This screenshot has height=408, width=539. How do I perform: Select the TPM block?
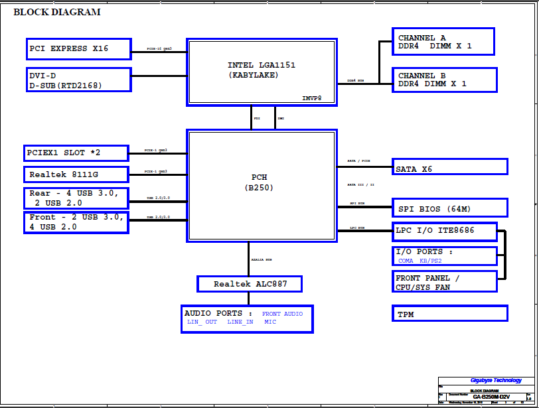pyautogui.click(x=449, y=314)
